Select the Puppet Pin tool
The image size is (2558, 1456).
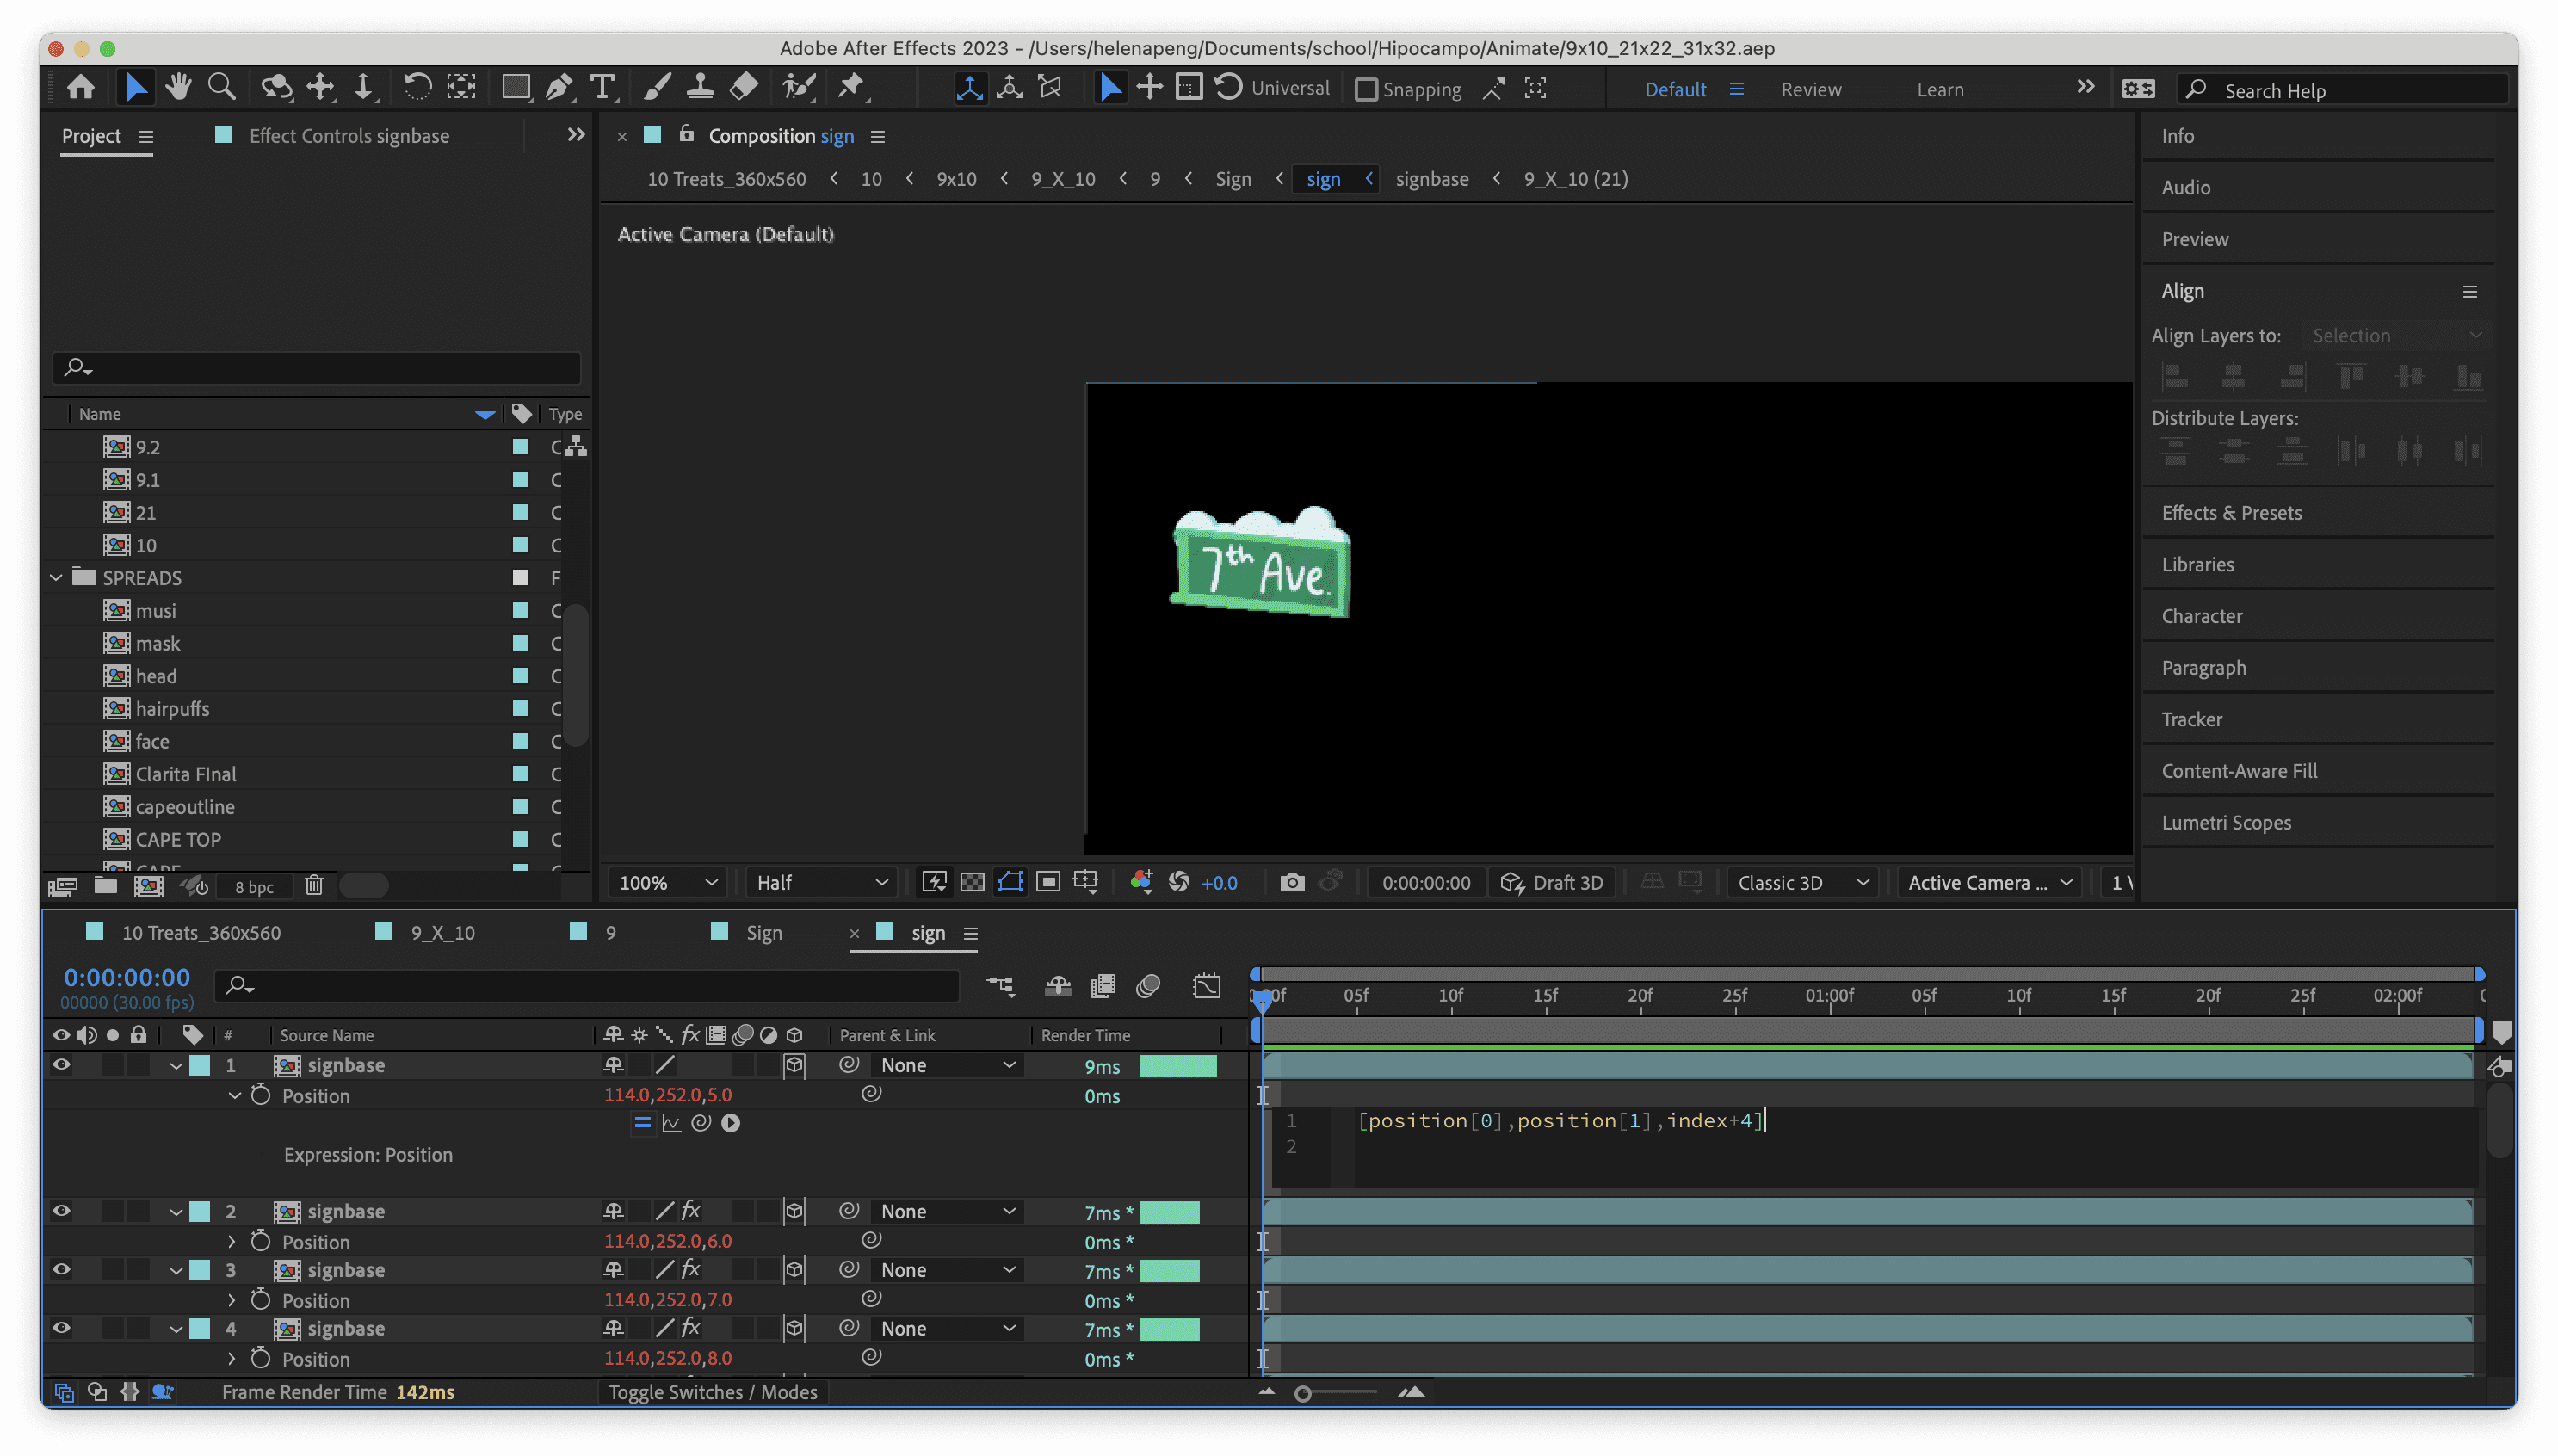click(851, 88)
